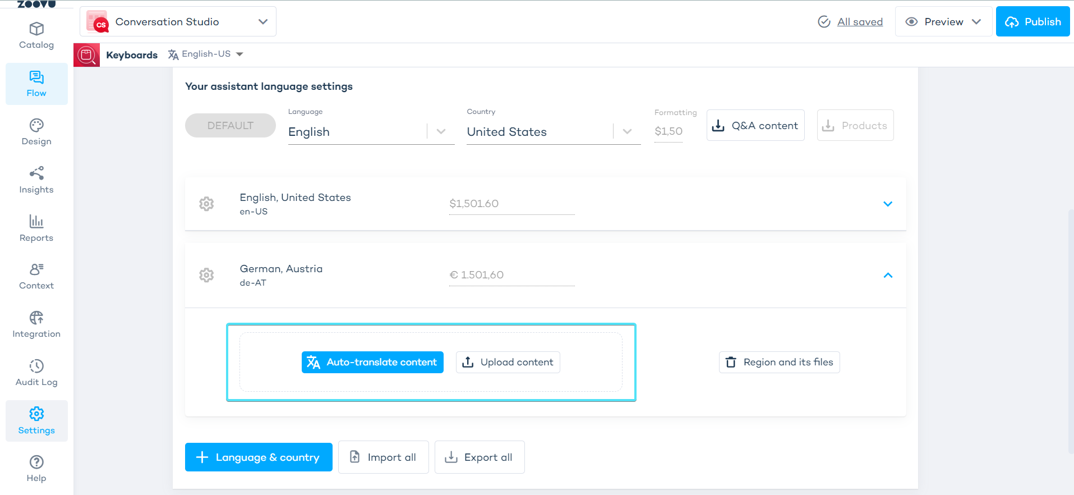The image size is (1074, 495).
Task: Go to Insights in sidebar
Action: [36, 180]
